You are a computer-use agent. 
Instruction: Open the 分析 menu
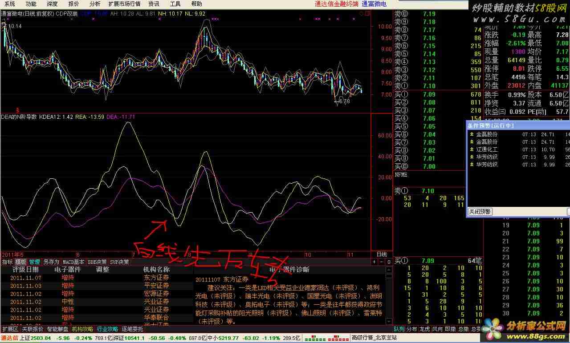point(95,4)
